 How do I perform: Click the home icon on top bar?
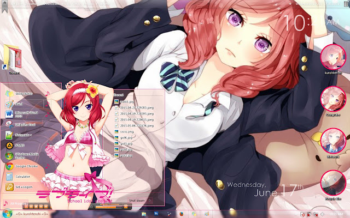tap(5, 3)
